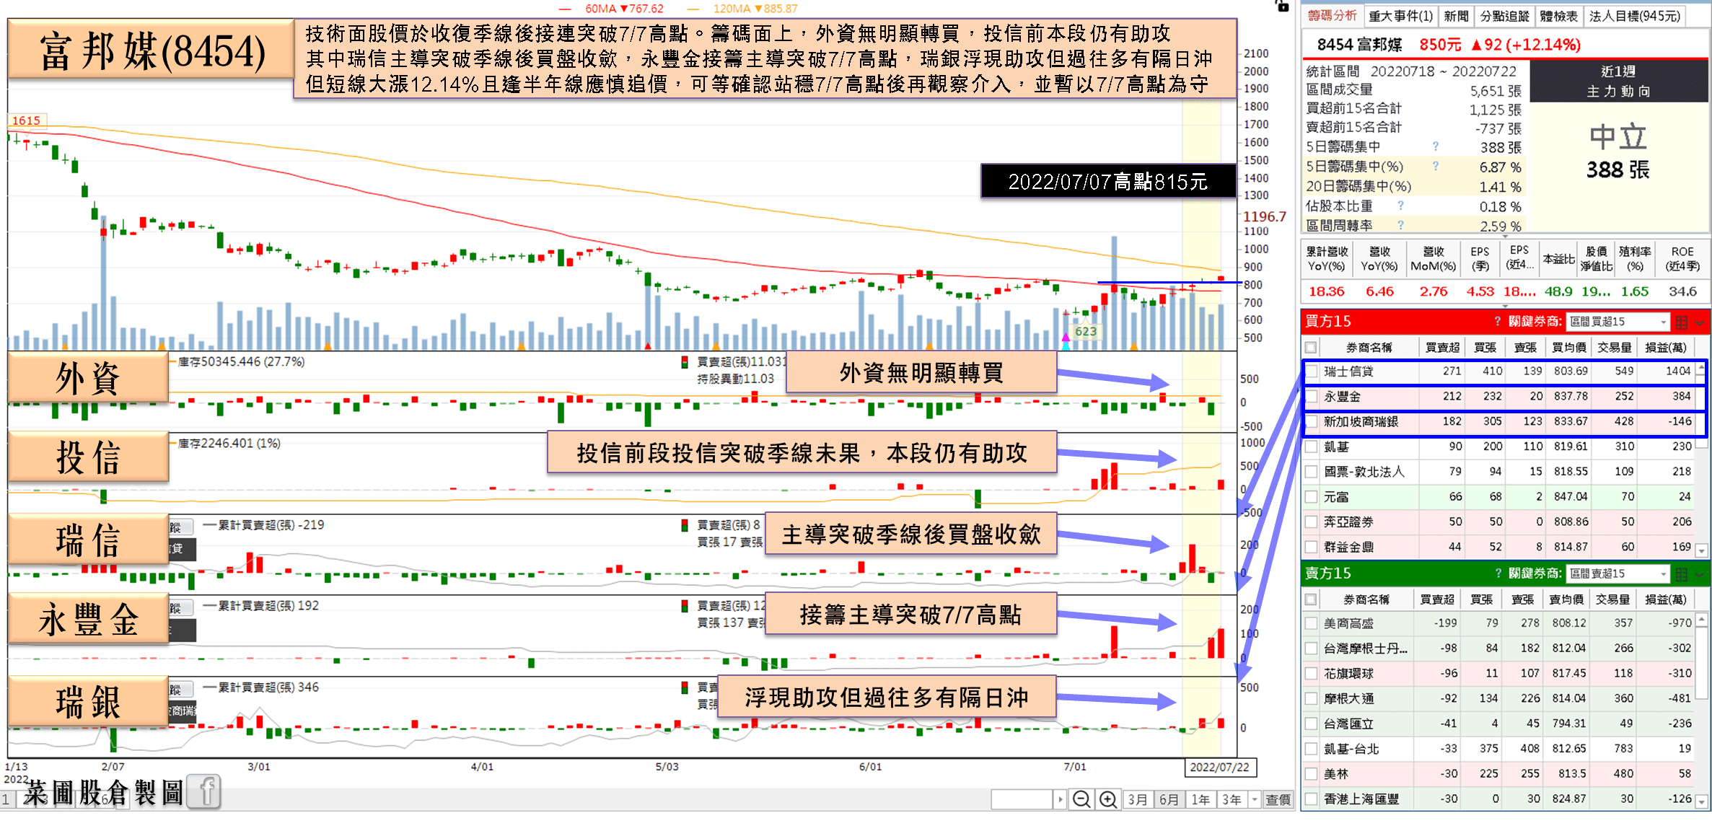The height and width of the screenshot is (831, 1712).
Task: Open 區間買超15 dropdown in 買方15 header
Action: pos(1618,322)
